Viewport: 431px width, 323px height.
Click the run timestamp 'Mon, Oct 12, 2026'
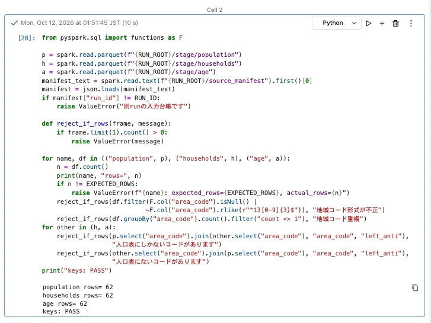[x=47, y=23]
